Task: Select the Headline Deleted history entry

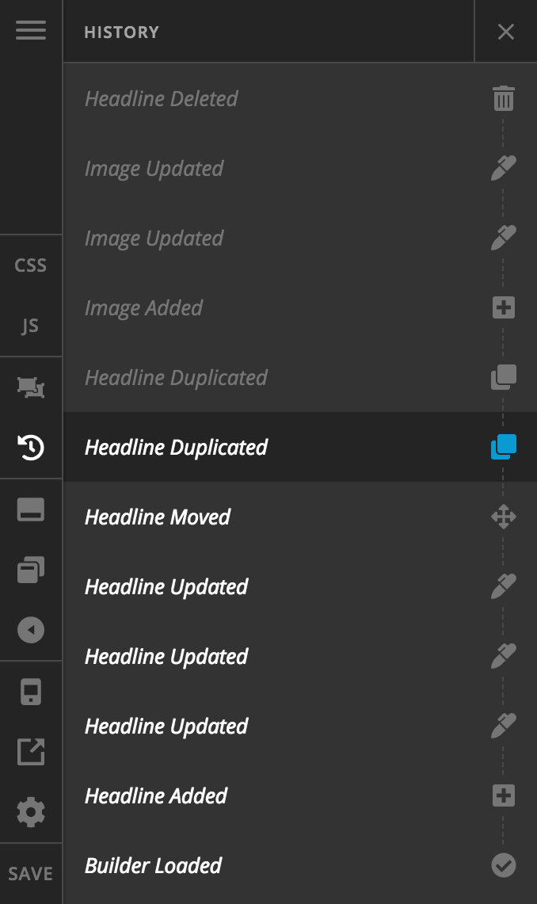Action: point(162,99)
